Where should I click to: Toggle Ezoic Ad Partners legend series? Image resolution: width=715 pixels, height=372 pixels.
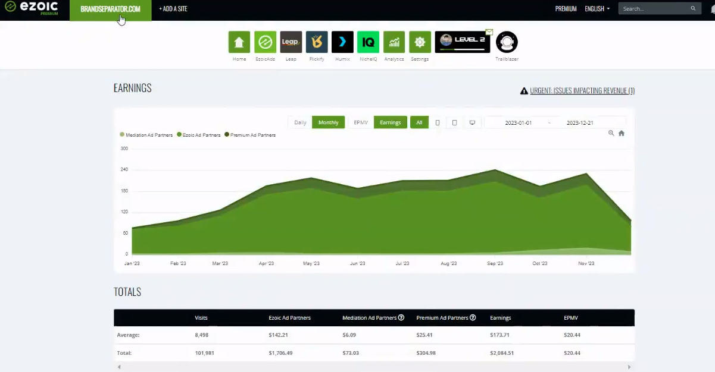199,135
